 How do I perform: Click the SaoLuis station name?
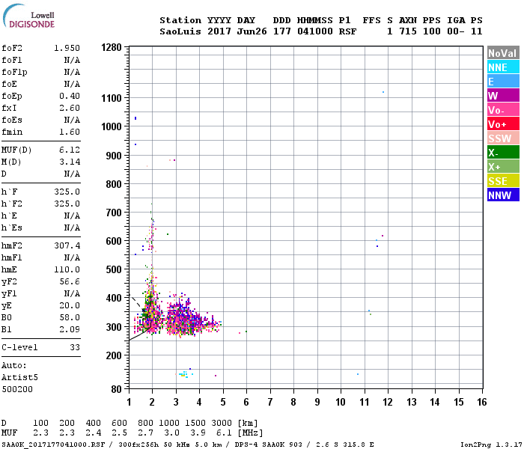[x=180, y=31]
